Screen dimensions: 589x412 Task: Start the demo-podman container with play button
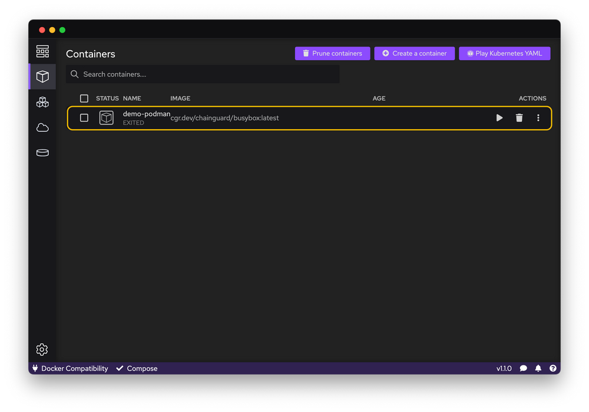(499, 118)
